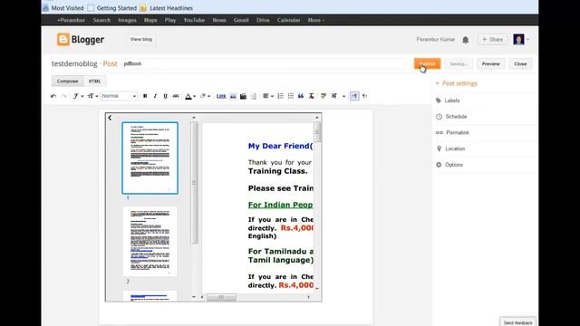
Task: Open the Schedule setting
Action: click(x=451, y=117)
